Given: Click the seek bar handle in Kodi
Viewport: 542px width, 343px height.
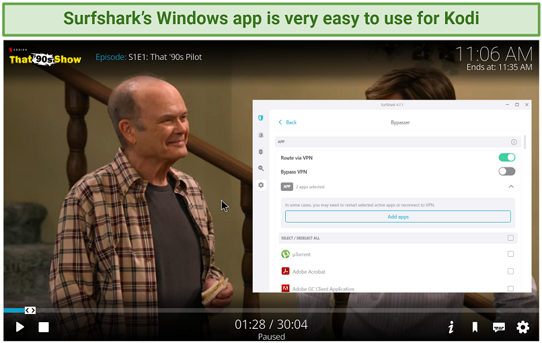Looking at the screenshot, I should click(30, 310).
